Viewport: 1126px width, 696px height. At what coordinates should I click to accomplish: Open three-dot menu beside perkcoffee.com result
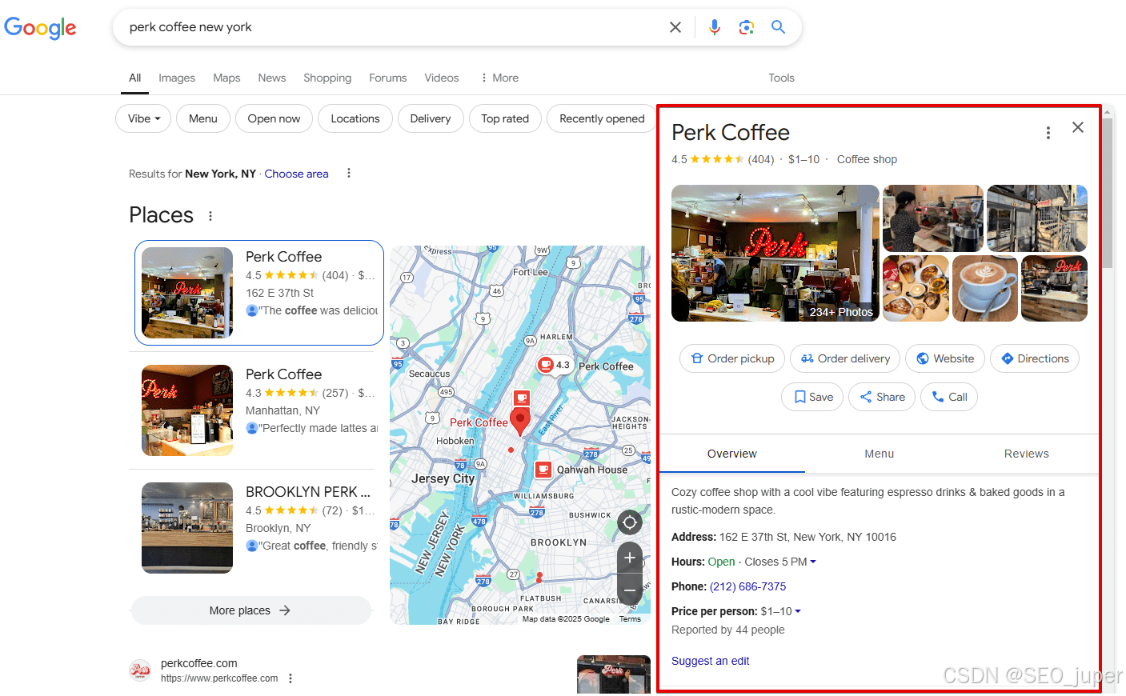291,678
